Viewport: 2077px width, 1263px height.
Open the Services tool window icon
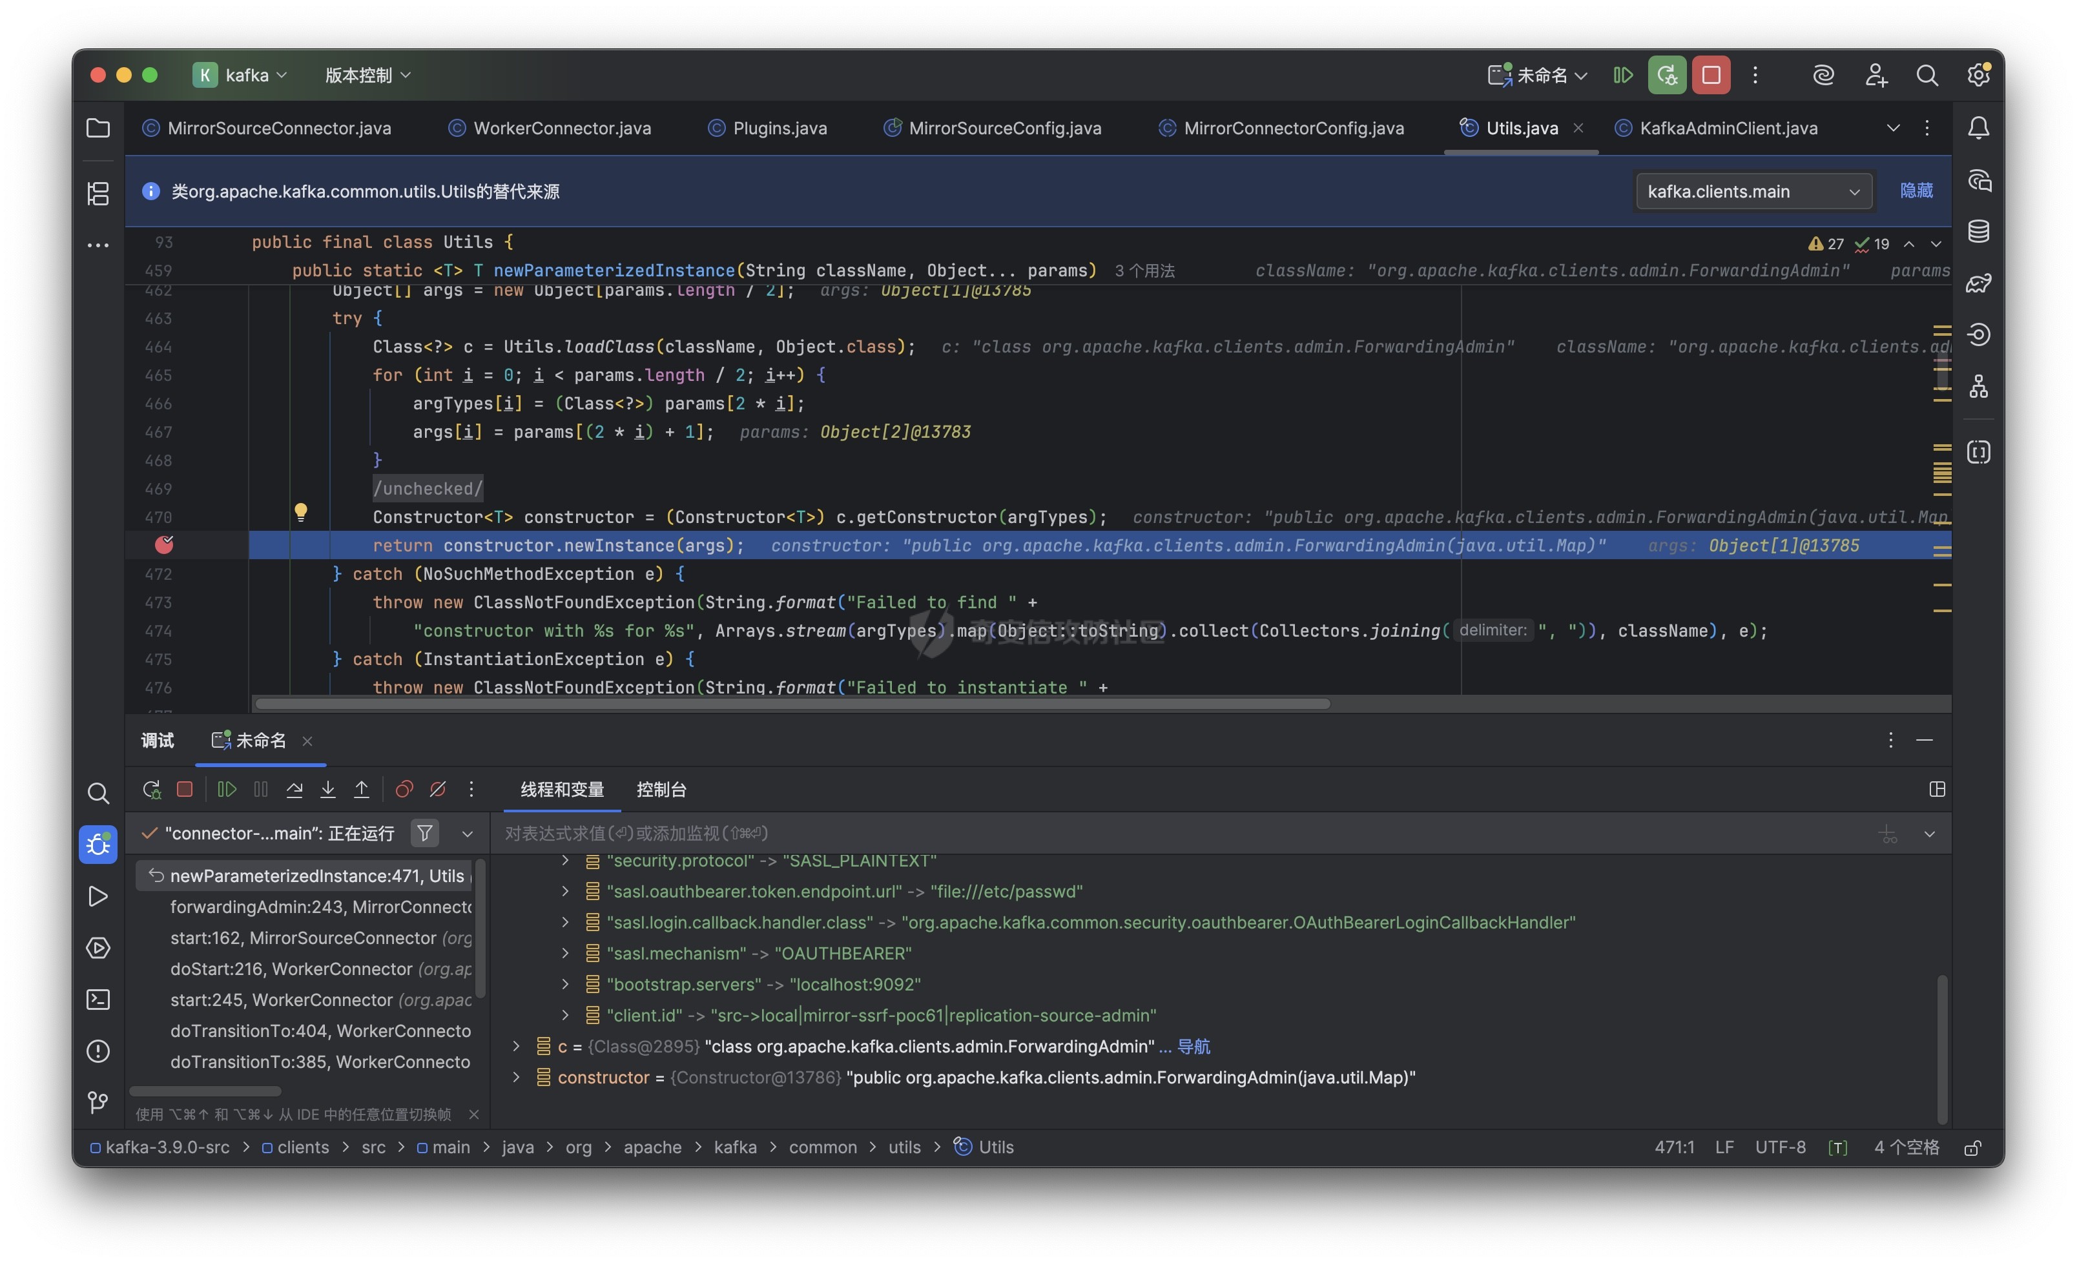pyautogui.click(x=98, y=948)
